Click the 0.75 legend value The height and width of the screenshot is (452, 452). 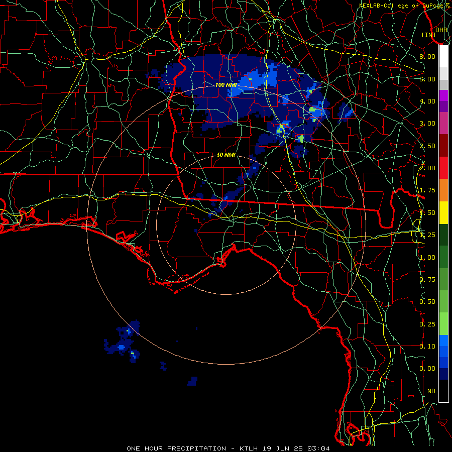coord(427,280)
